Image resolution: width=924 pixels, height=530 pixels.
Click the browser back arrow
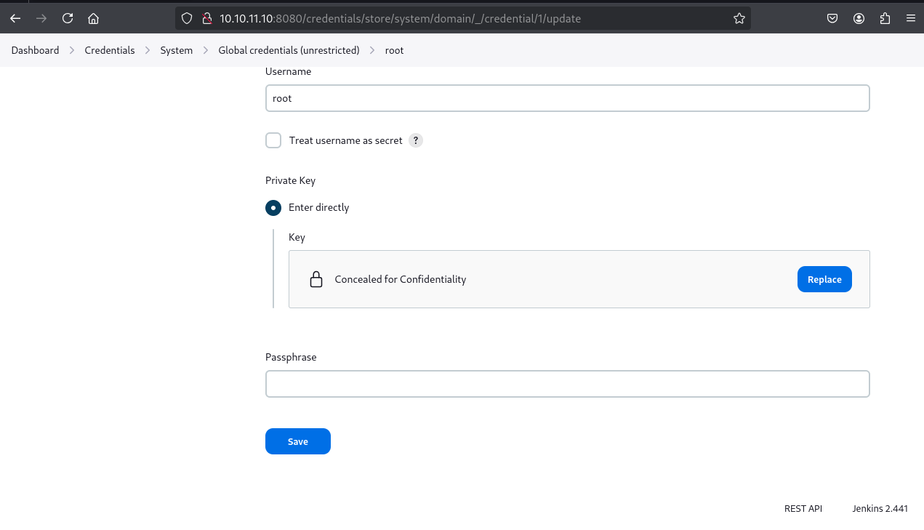click(15, 19)
